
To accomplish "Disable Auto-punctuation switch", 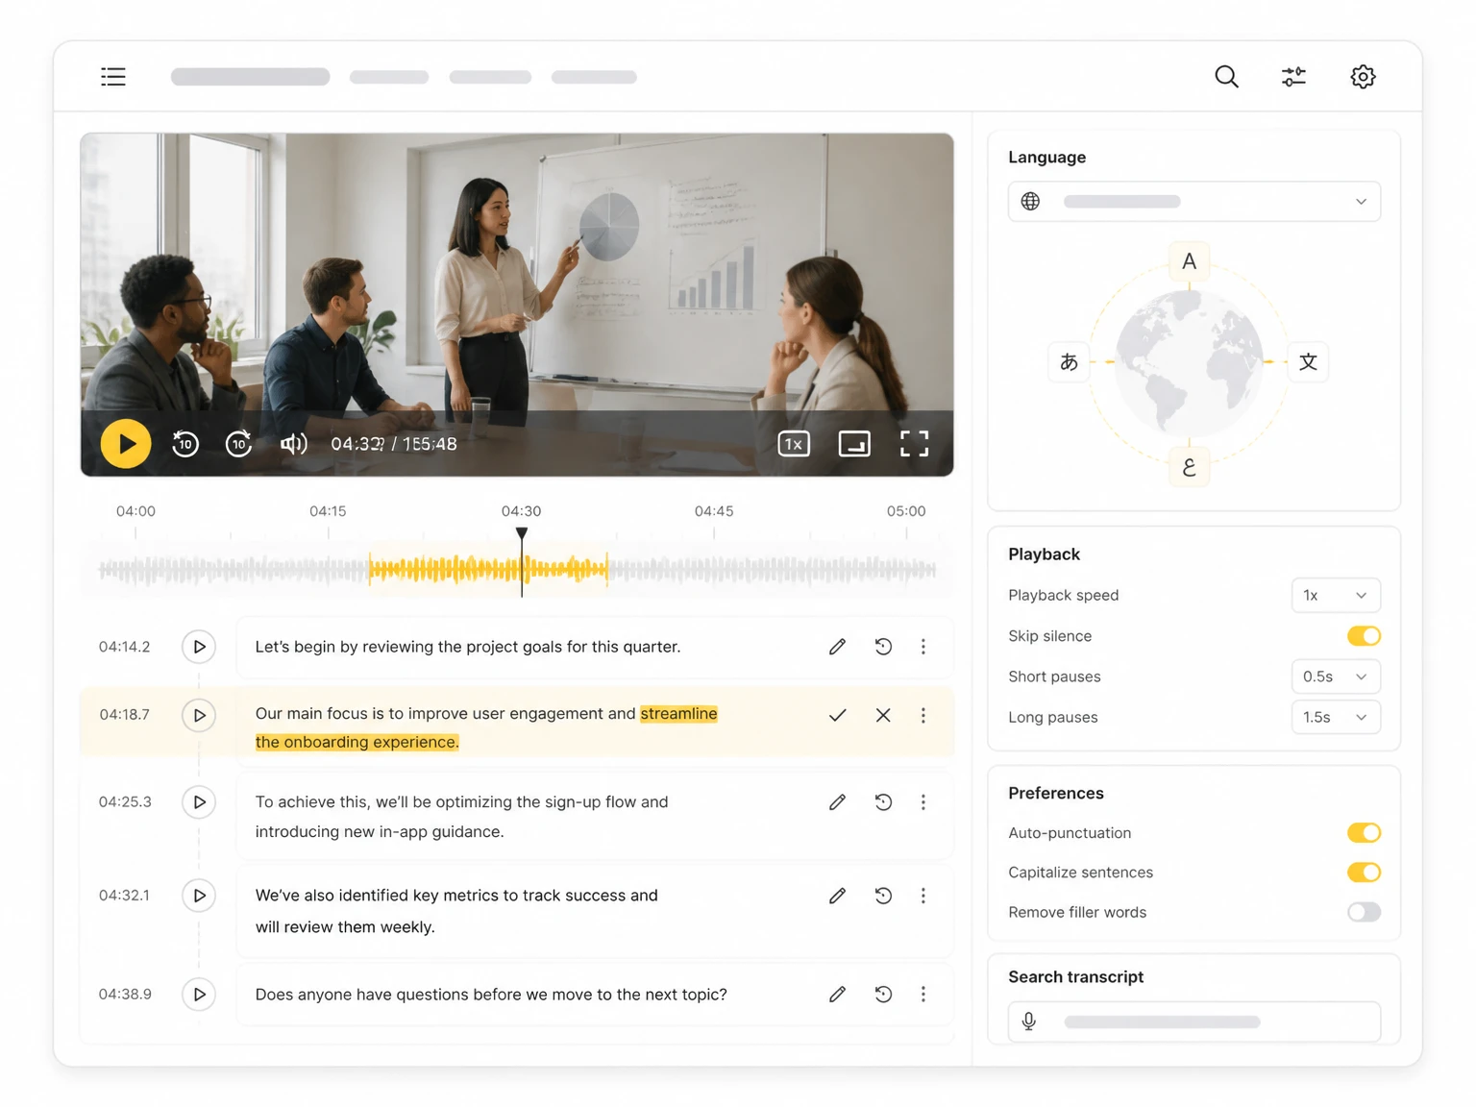I will pyautogui.click(x=1364, y=833).
